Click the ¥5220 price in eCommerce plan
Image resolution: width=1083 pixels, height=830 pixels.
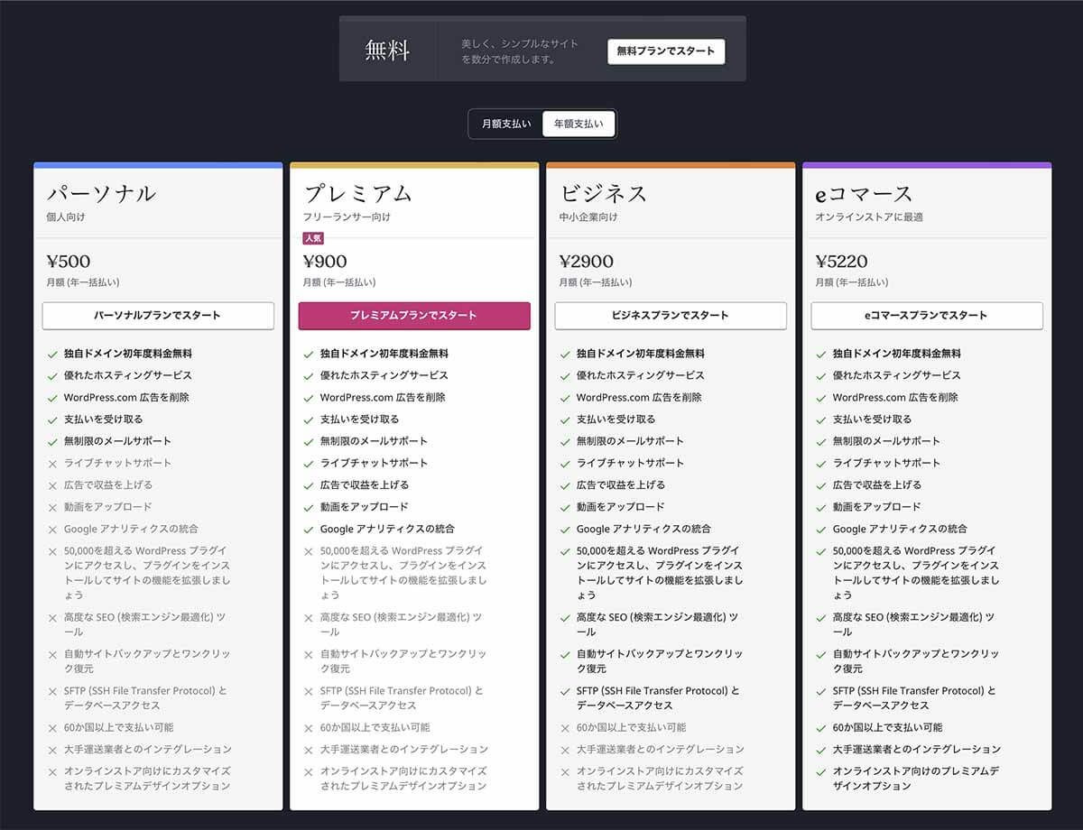(x=841, y=262)
